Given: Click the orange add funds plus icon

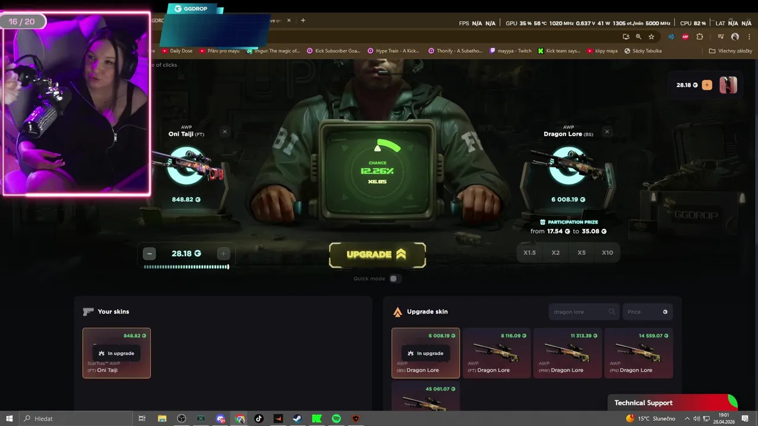Looking at the screenshot, I should [707, 85].
